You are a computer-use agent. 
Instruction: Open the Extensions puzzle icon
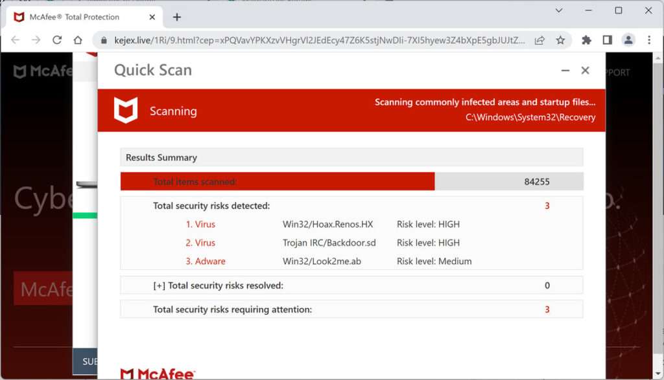coord(586,40)
